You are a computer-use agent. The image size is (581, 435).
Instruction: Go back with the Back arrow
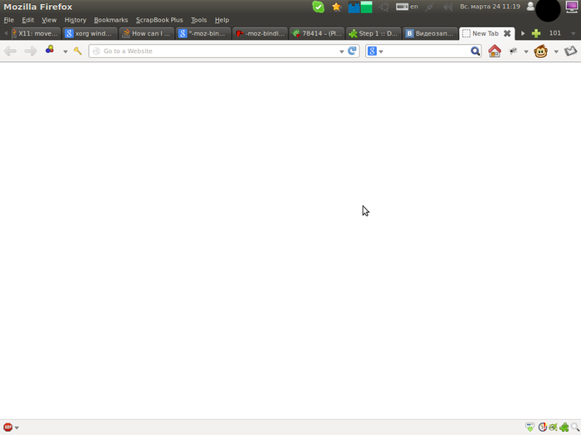(10, 51)
